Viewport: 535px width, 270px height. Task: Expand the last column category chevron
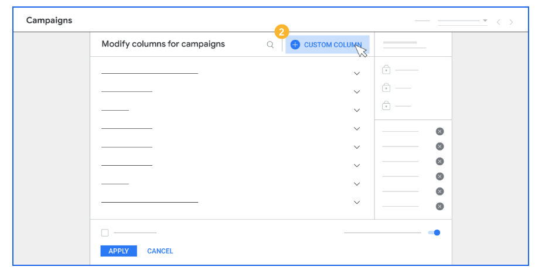[357, 203]
